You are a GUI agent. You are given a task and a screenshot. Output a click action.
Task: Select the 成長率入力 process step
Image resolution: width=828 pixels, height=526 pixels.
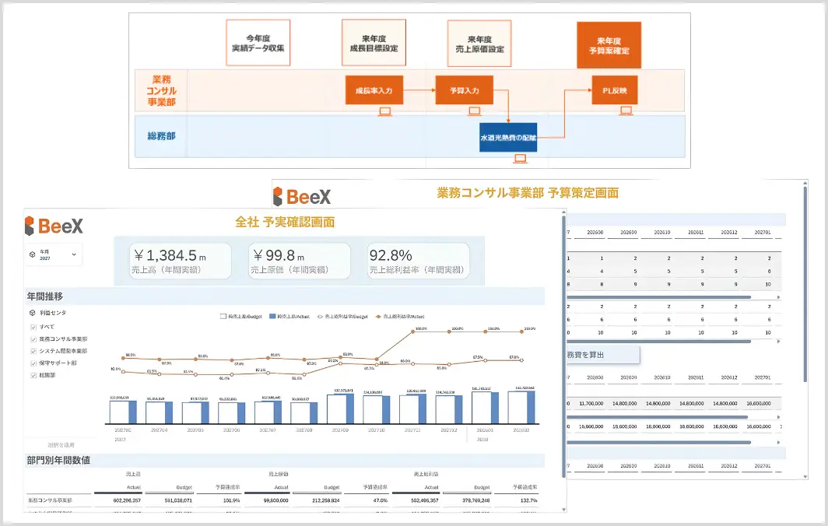pyautogui.click(x=374, y=90)
